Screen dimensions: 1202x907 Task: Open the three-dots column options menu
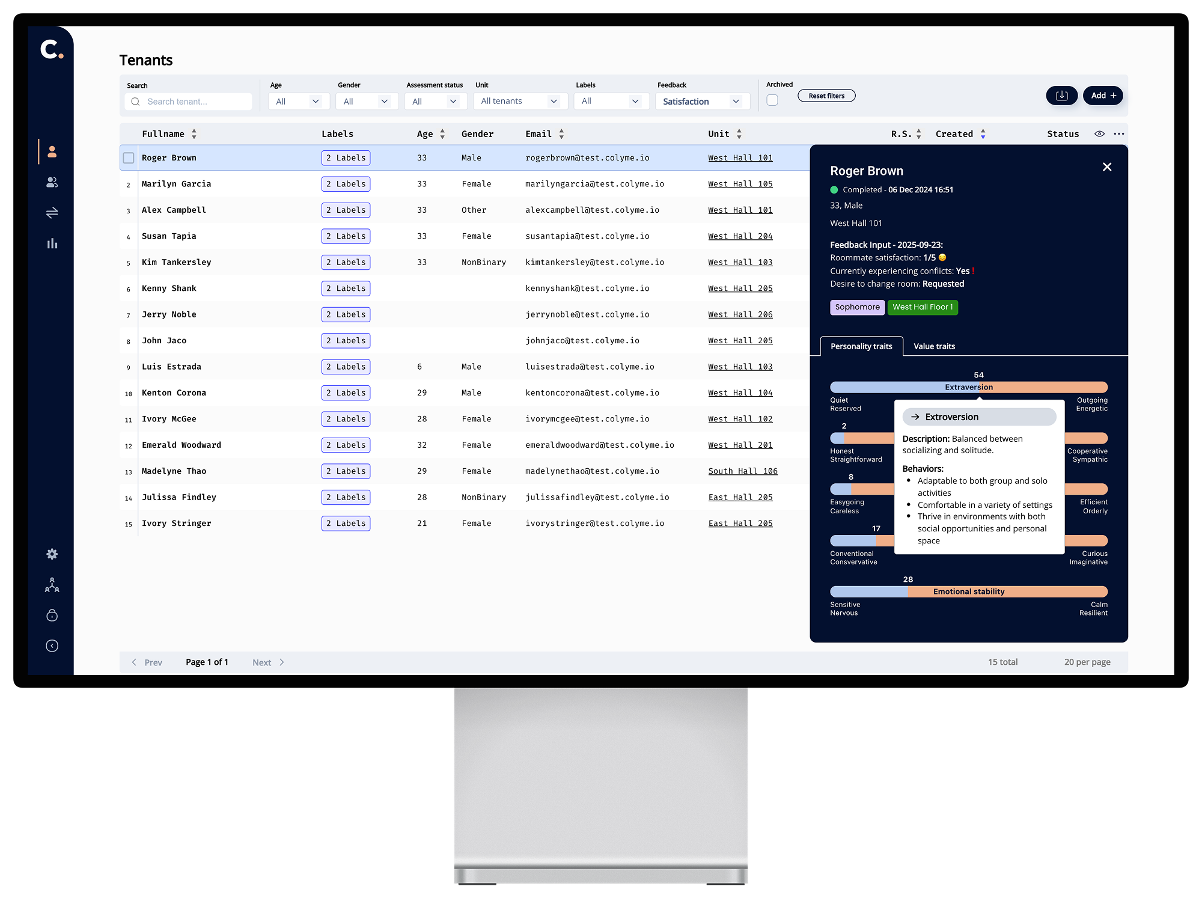coord(1118,134)
